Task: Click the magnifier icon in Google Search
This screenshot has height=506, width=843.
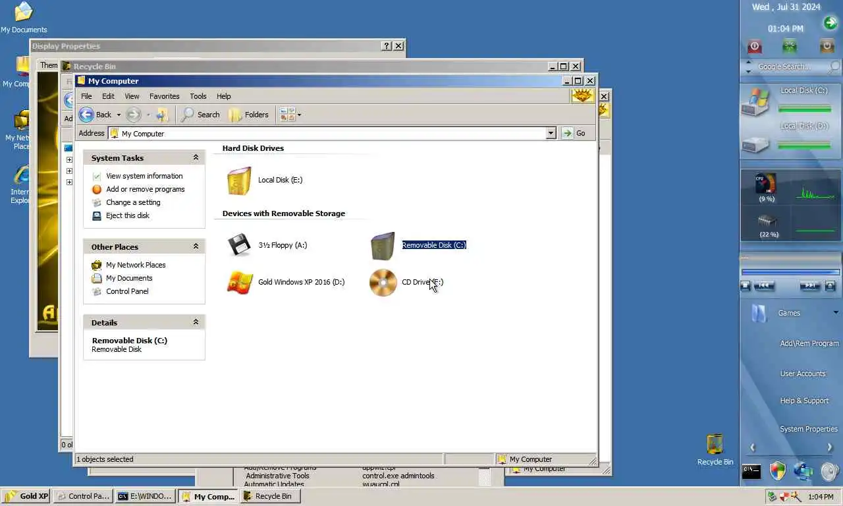Action: click(834, 67)
